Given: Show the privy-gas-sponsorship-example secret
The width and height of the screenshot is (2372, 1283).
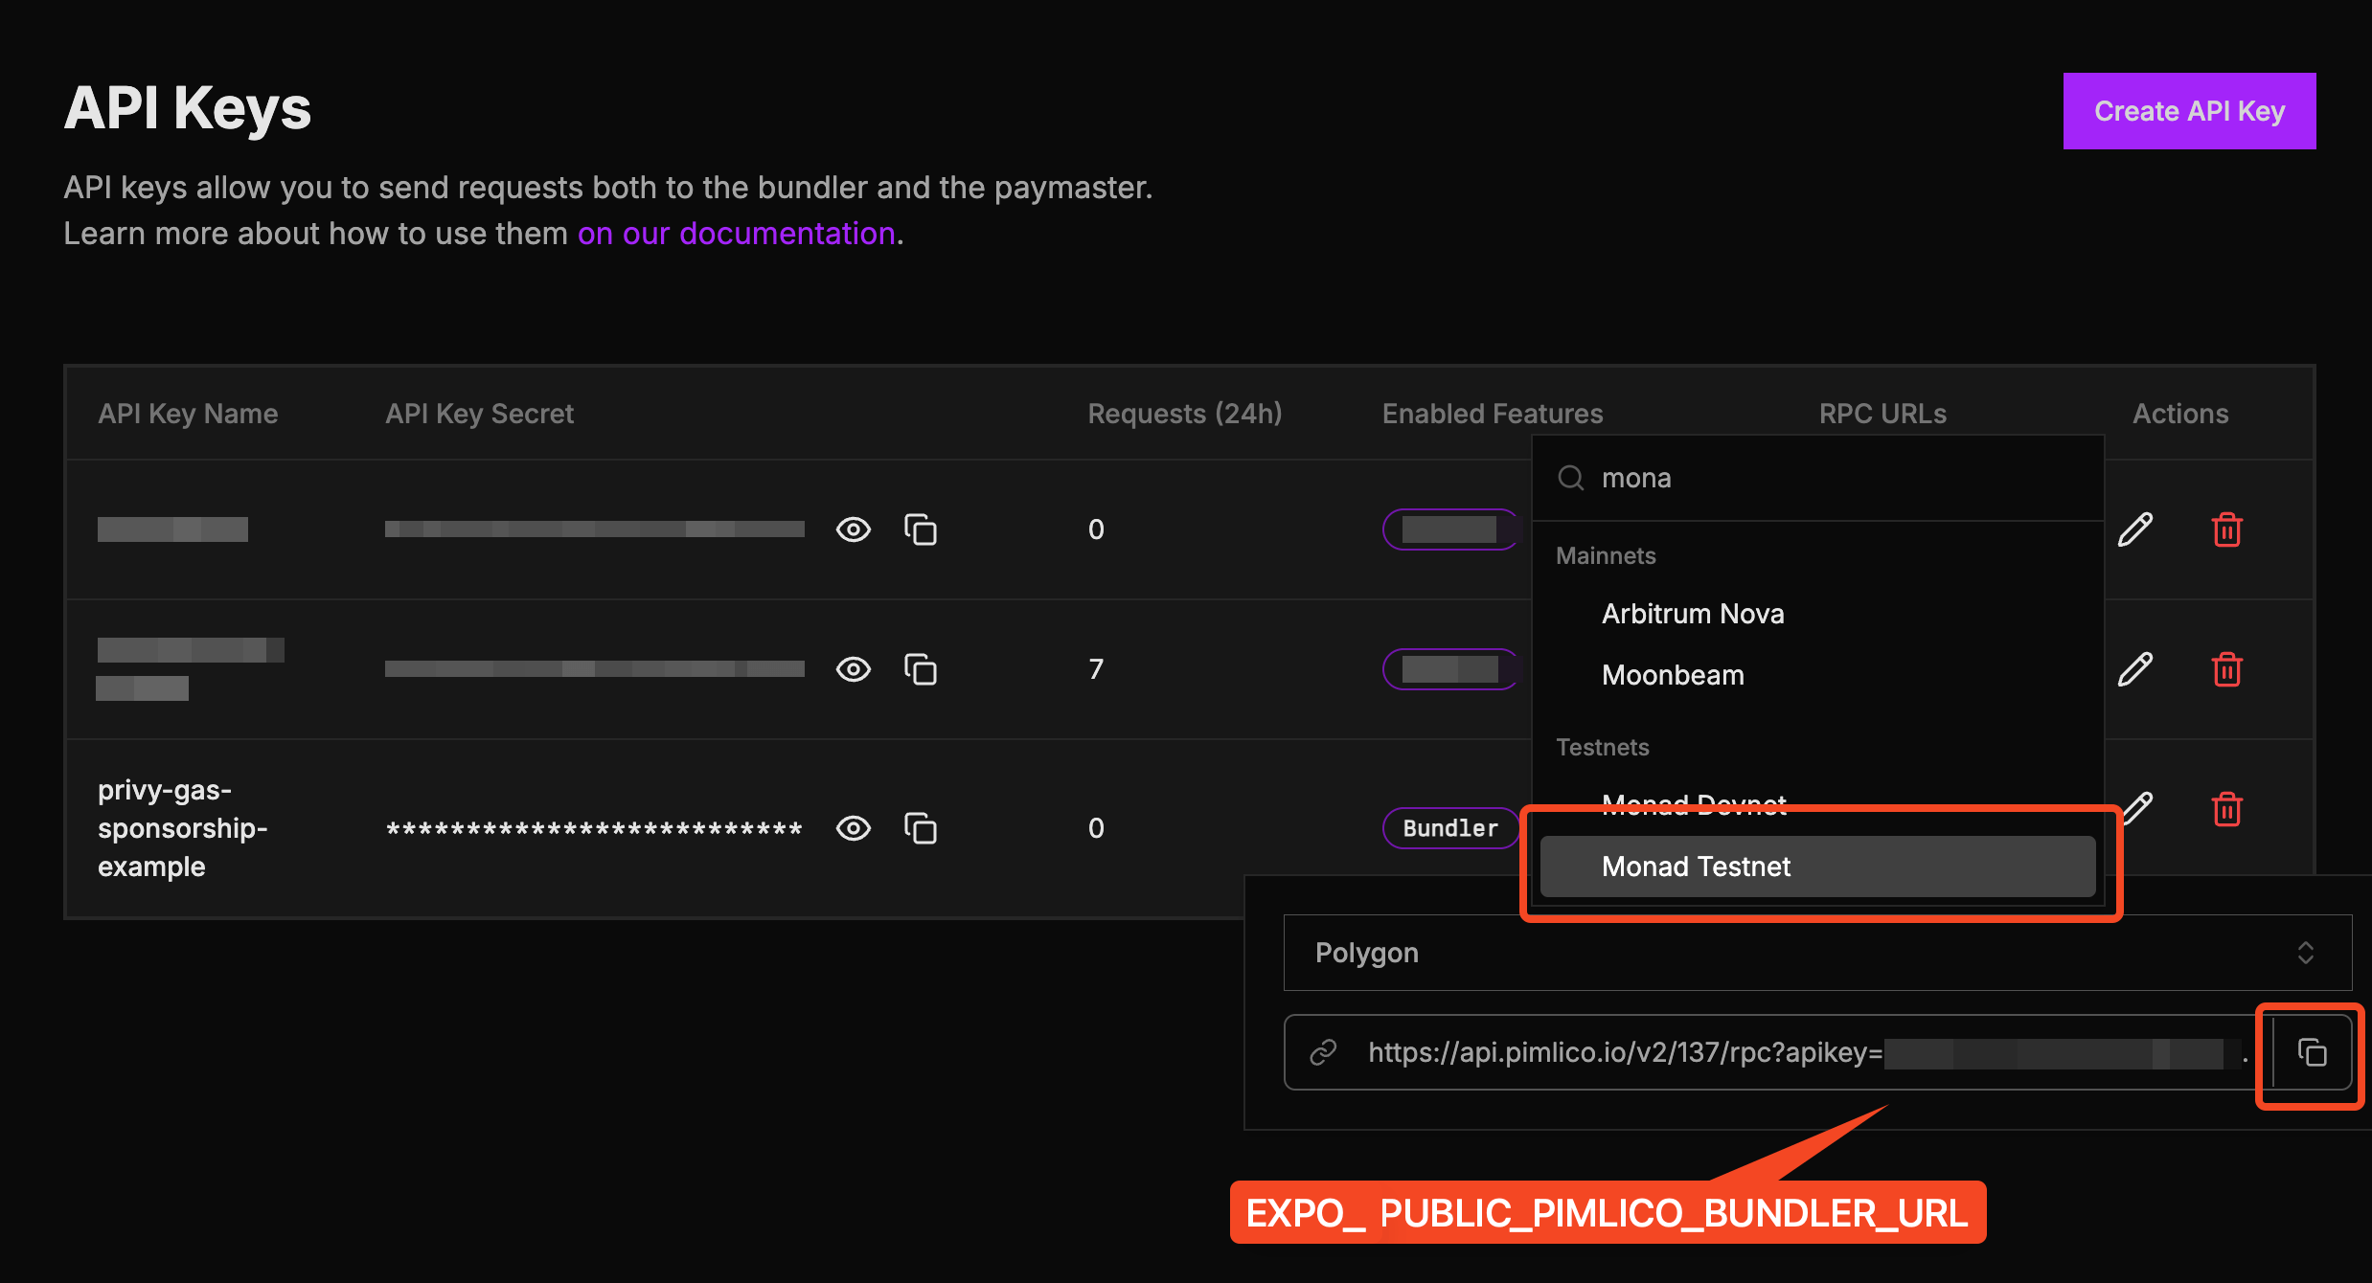Looking at the screenshot, I should coord(853,828).
